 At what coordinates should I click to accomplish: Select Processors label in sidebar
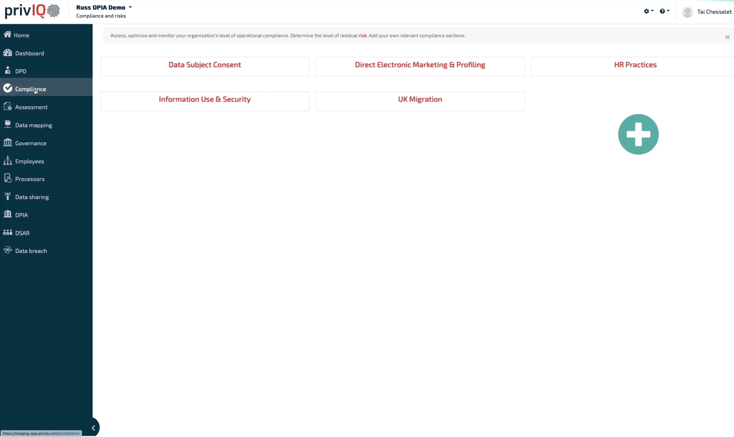pyautogui.click(x=30, y=179)
